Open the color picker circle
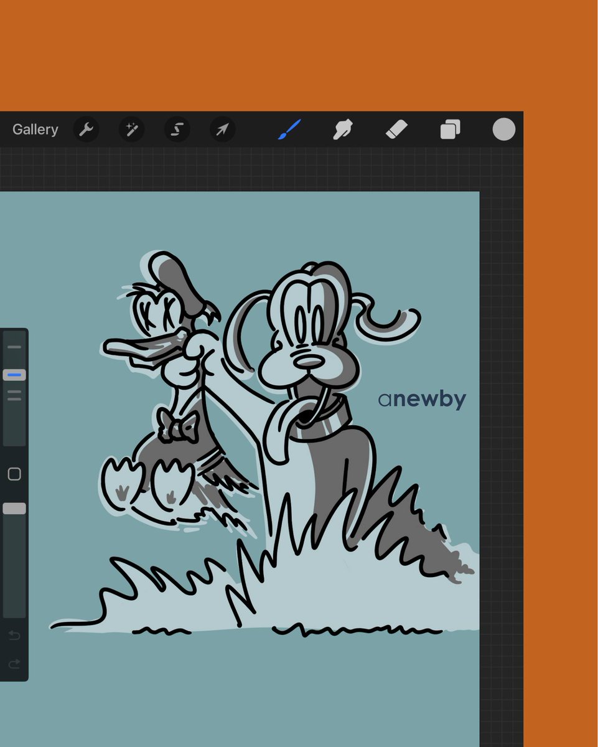 coord(504,129)
